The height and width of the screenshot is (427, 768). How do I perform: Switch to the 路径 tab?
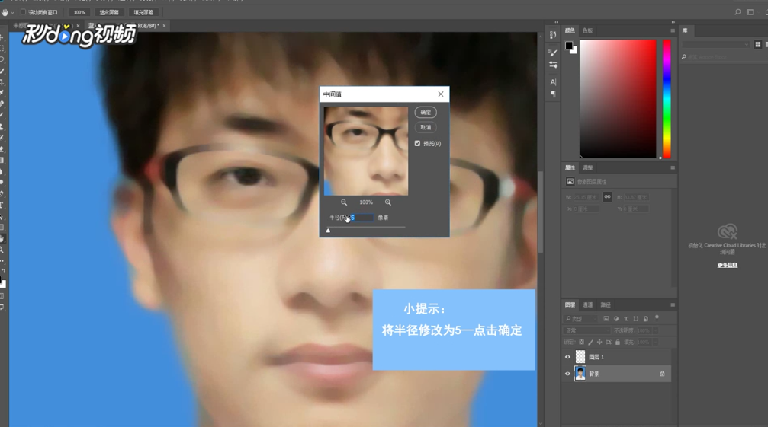(x=606, y=305)
